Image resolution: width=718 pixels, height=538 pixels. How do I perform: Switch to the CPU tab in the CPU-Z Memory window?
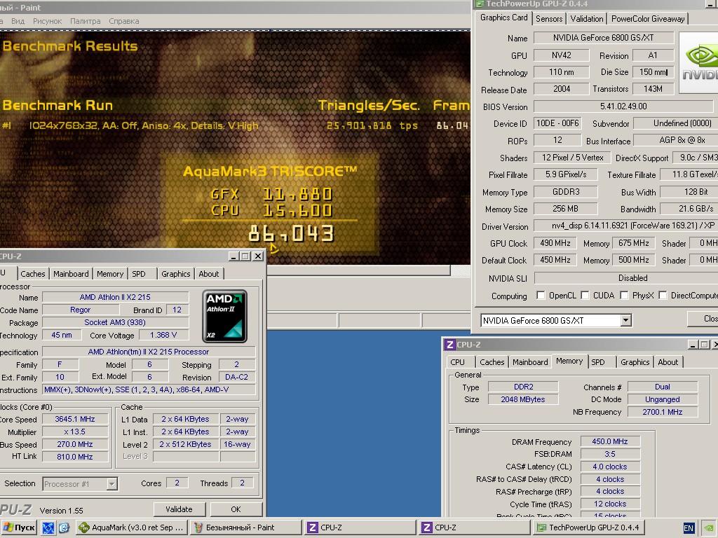[457, 362]
